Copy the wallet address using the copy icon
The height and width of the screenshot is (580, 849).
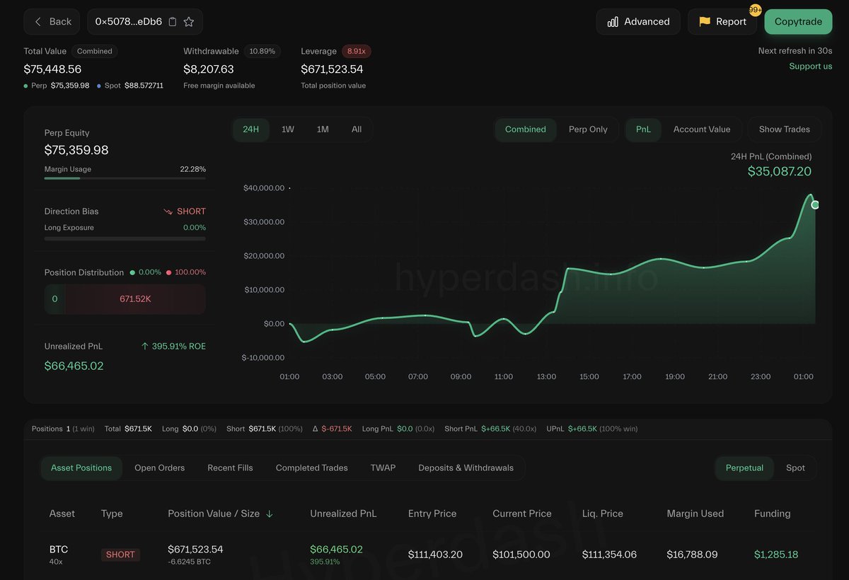173,22
